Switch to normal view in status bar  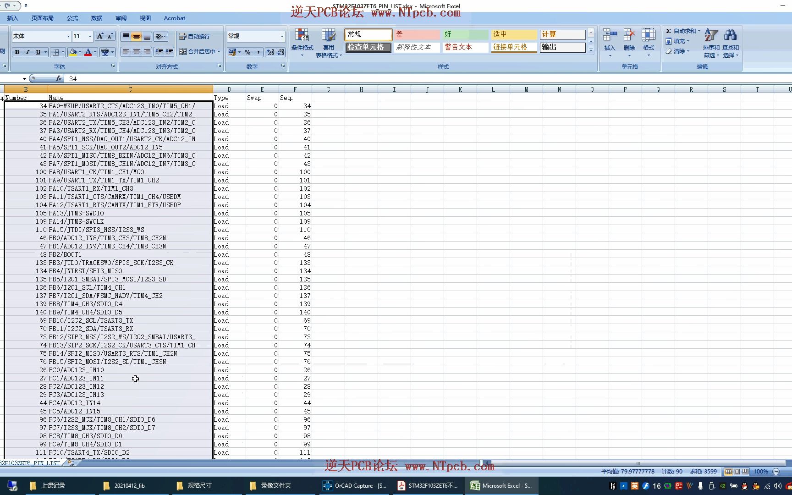[x=728, y=472]
